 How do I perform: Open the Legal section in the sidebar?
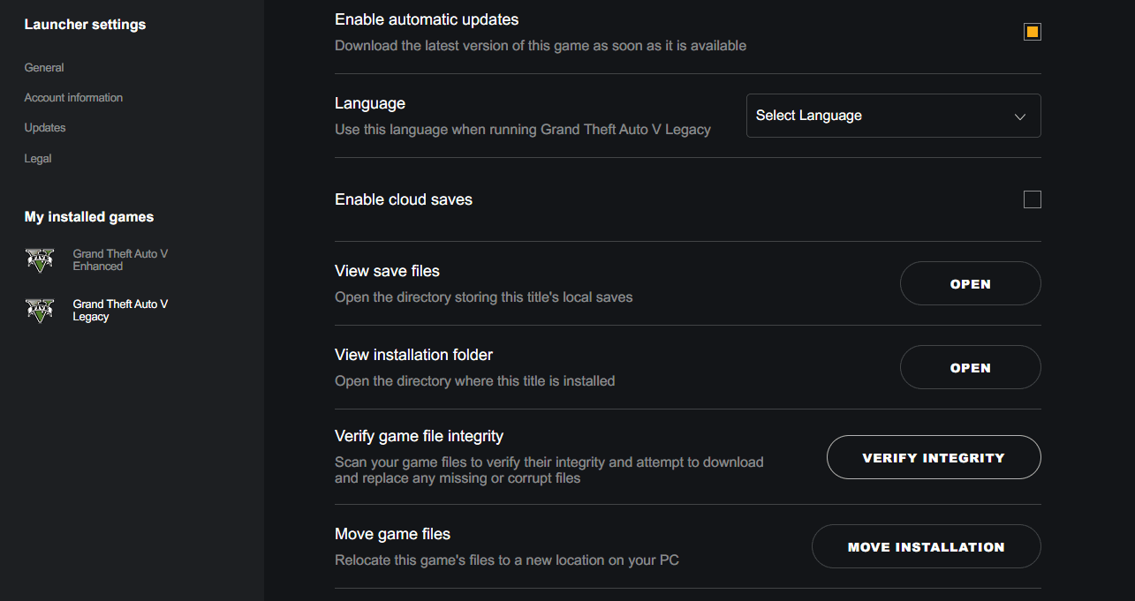pyautogui.click(x=38, y=159)
